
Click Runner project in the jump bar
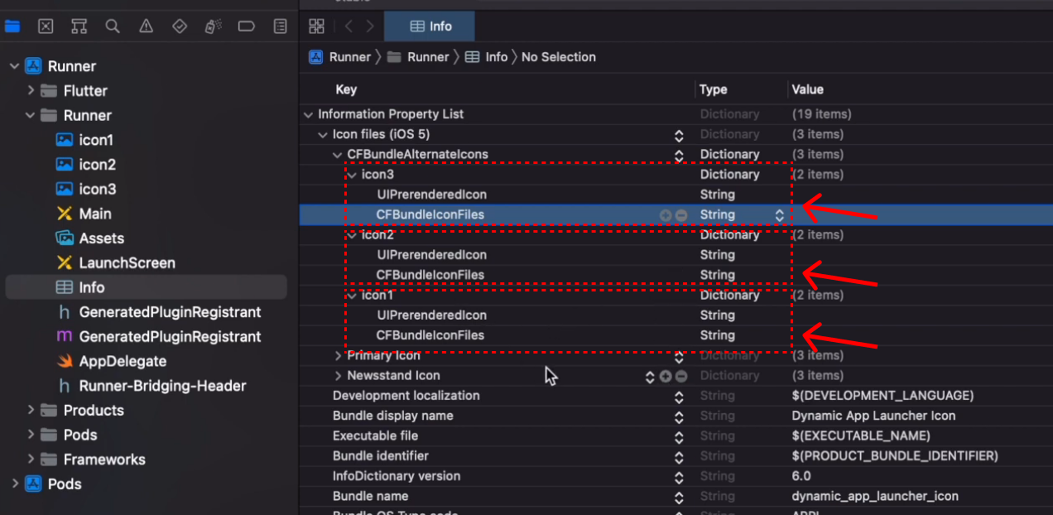(340, 57)
